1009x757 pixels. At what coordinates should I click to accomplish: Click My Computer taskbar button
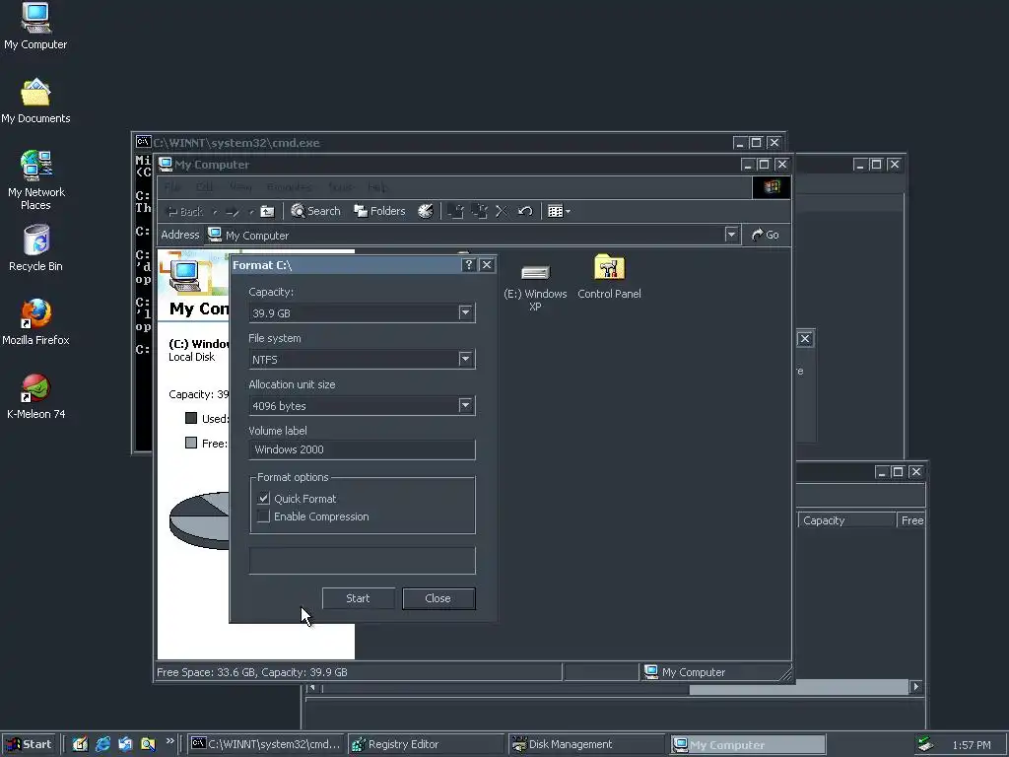[747, 744]
